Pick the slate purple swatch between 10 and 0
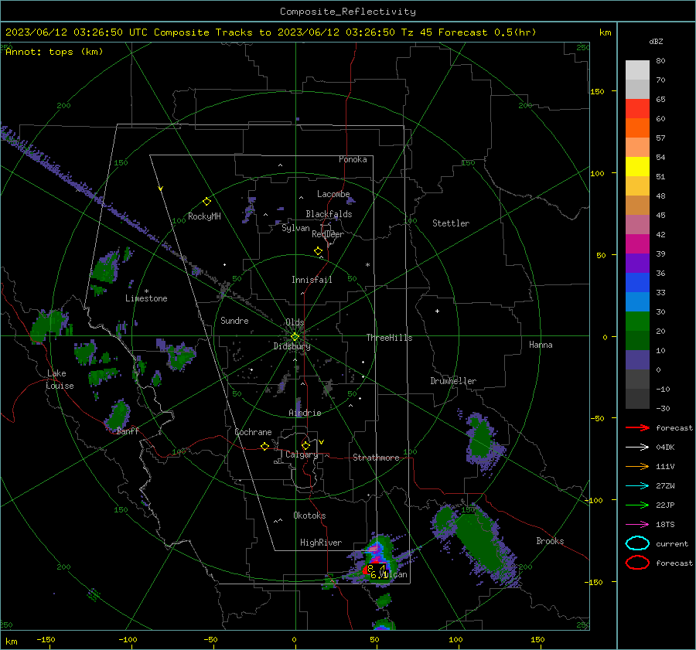This screenshot has width=696, height=650. (x=637, y=359)
